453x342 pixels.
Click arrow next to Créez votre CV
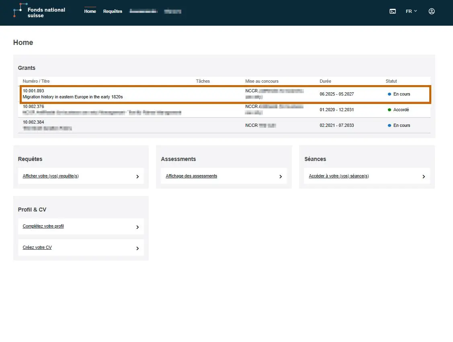(137, 248)
